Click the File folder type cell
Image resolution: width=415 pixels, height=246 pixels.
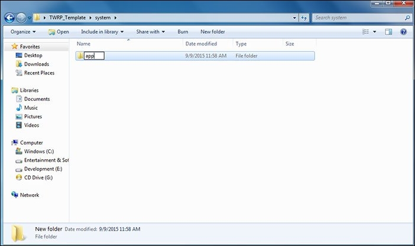point(246,56)
